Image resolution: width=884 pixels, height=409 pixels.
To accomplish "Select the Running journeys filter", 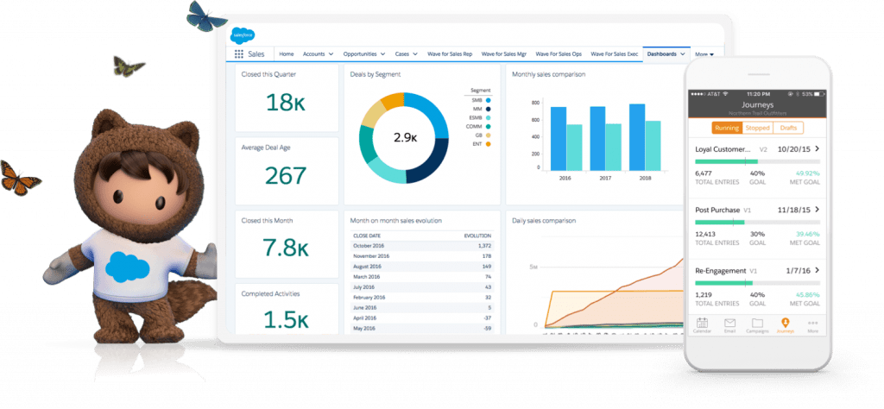I will coord(727,128).
